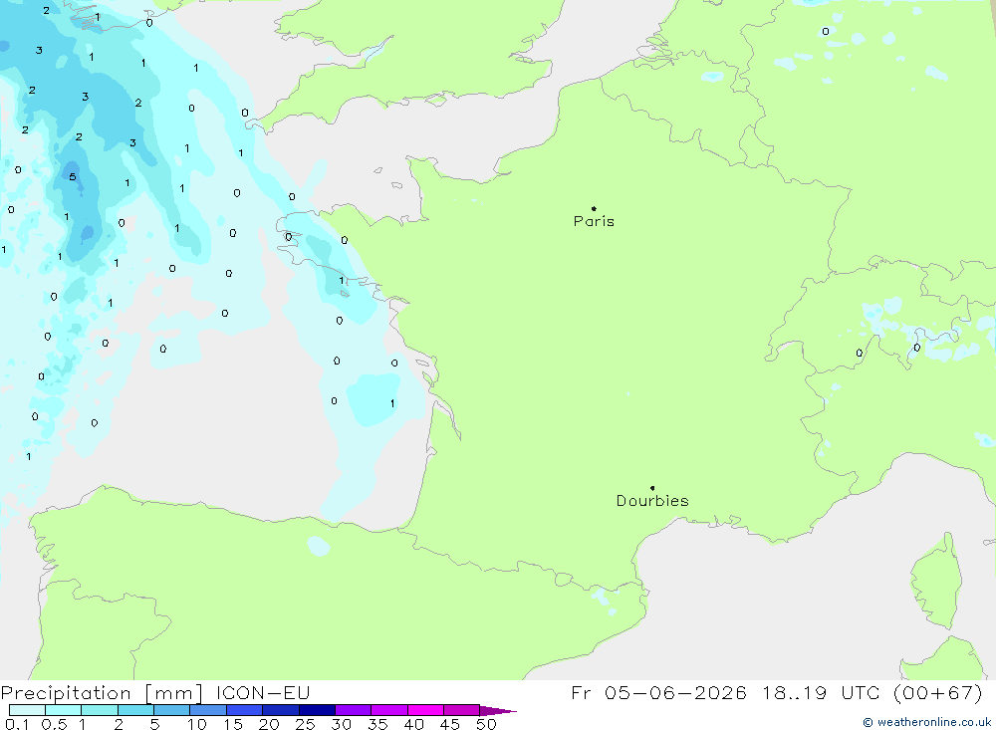Pick the 40–45 mm magenta legend swatch
The width and height of the screenshot is (996, 730).
pyautogui.click(x=425, y=710)
